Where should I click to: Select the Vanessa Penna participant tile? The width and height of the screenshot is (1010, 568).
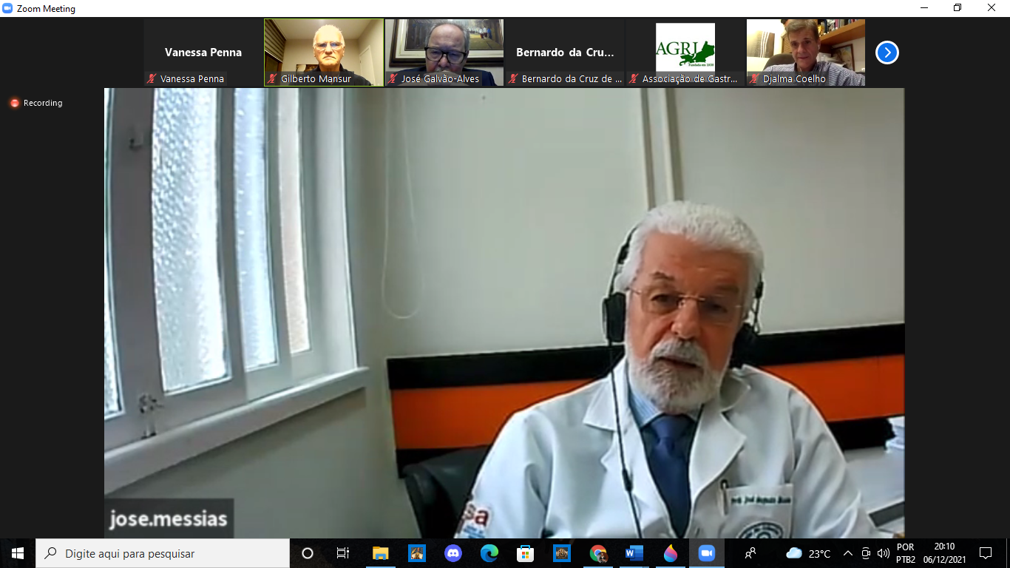click(203, 53)
